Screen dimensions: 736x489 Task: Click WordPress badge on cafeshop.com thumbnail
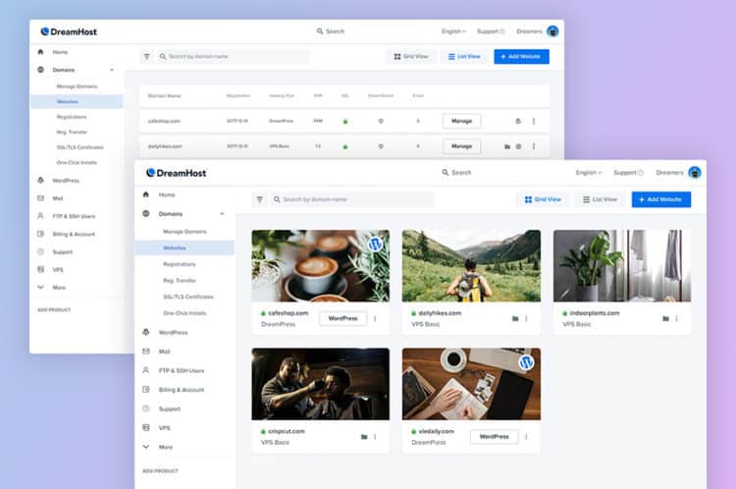point(375,244)
